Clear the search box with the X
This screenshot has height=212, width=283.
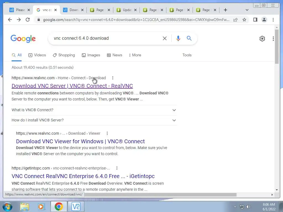(x=165, y=38)
